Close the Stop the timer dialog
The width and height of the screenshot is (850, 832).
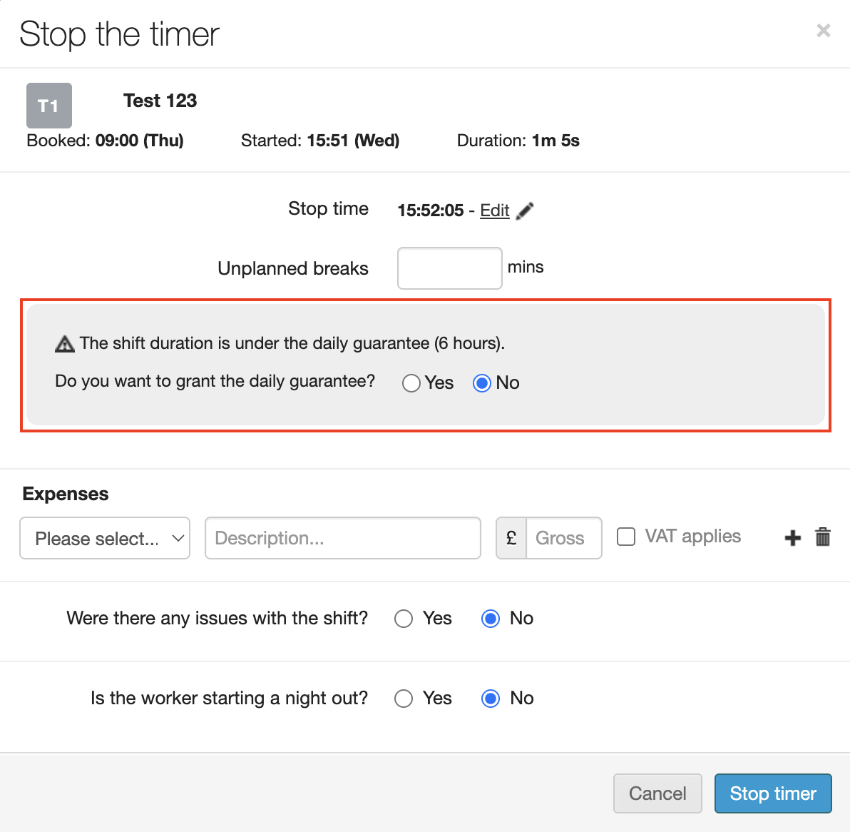click(x=824, y=31)
